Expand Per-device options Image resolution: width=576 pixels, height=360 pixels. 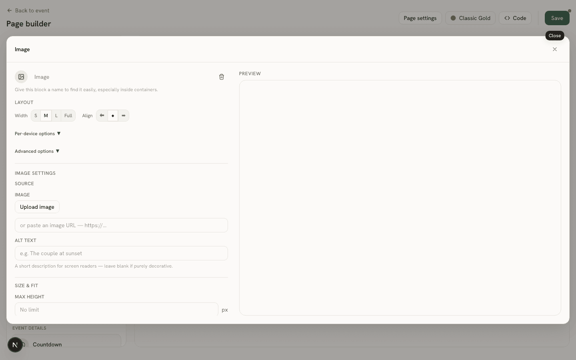(38, 134)
